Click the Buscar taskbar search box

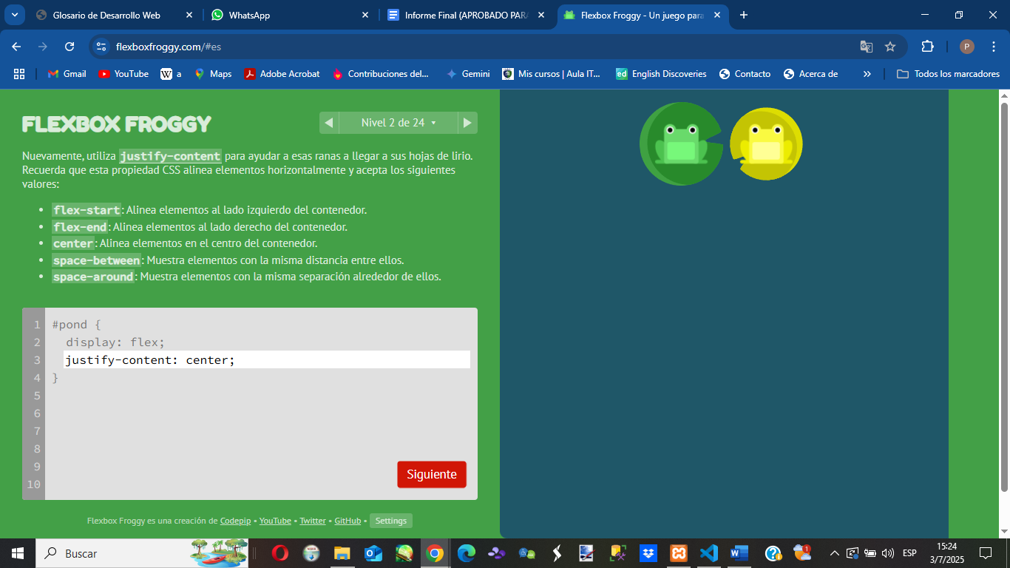point(142,553)
